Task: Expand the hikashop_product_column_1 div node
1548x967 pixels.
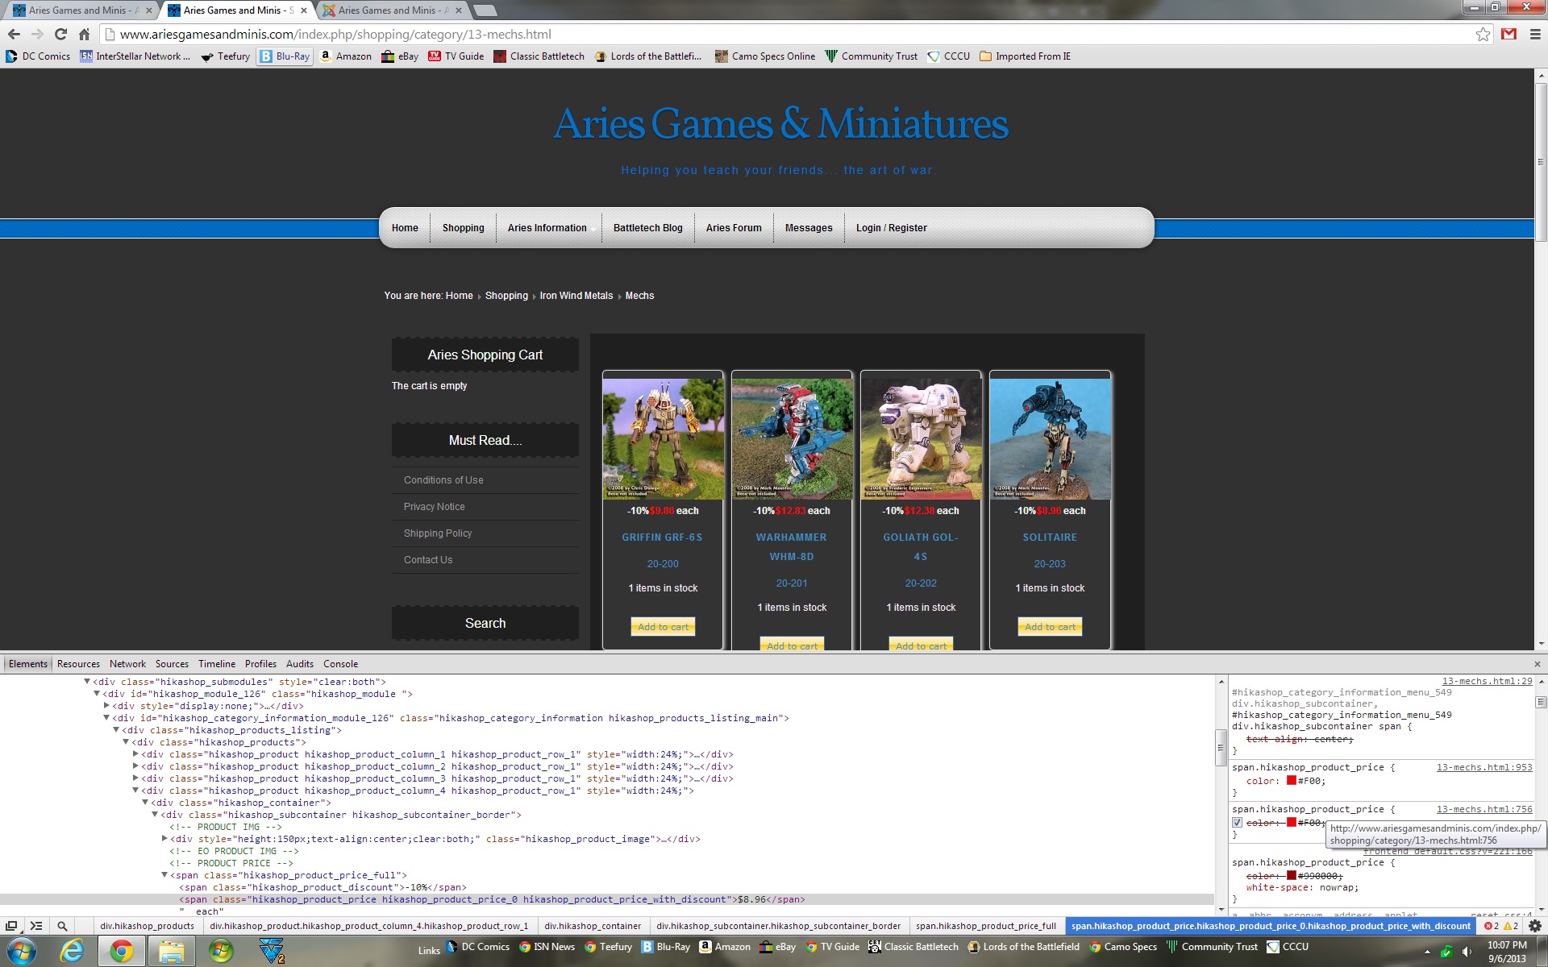Action: pos(135,754)
